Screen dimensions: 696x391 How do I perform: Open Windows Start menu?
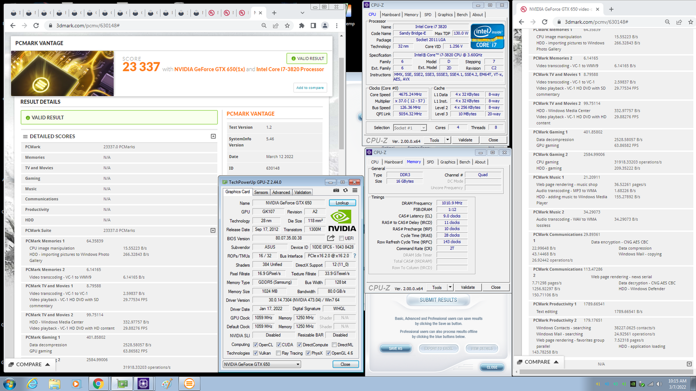click(9, 383)
